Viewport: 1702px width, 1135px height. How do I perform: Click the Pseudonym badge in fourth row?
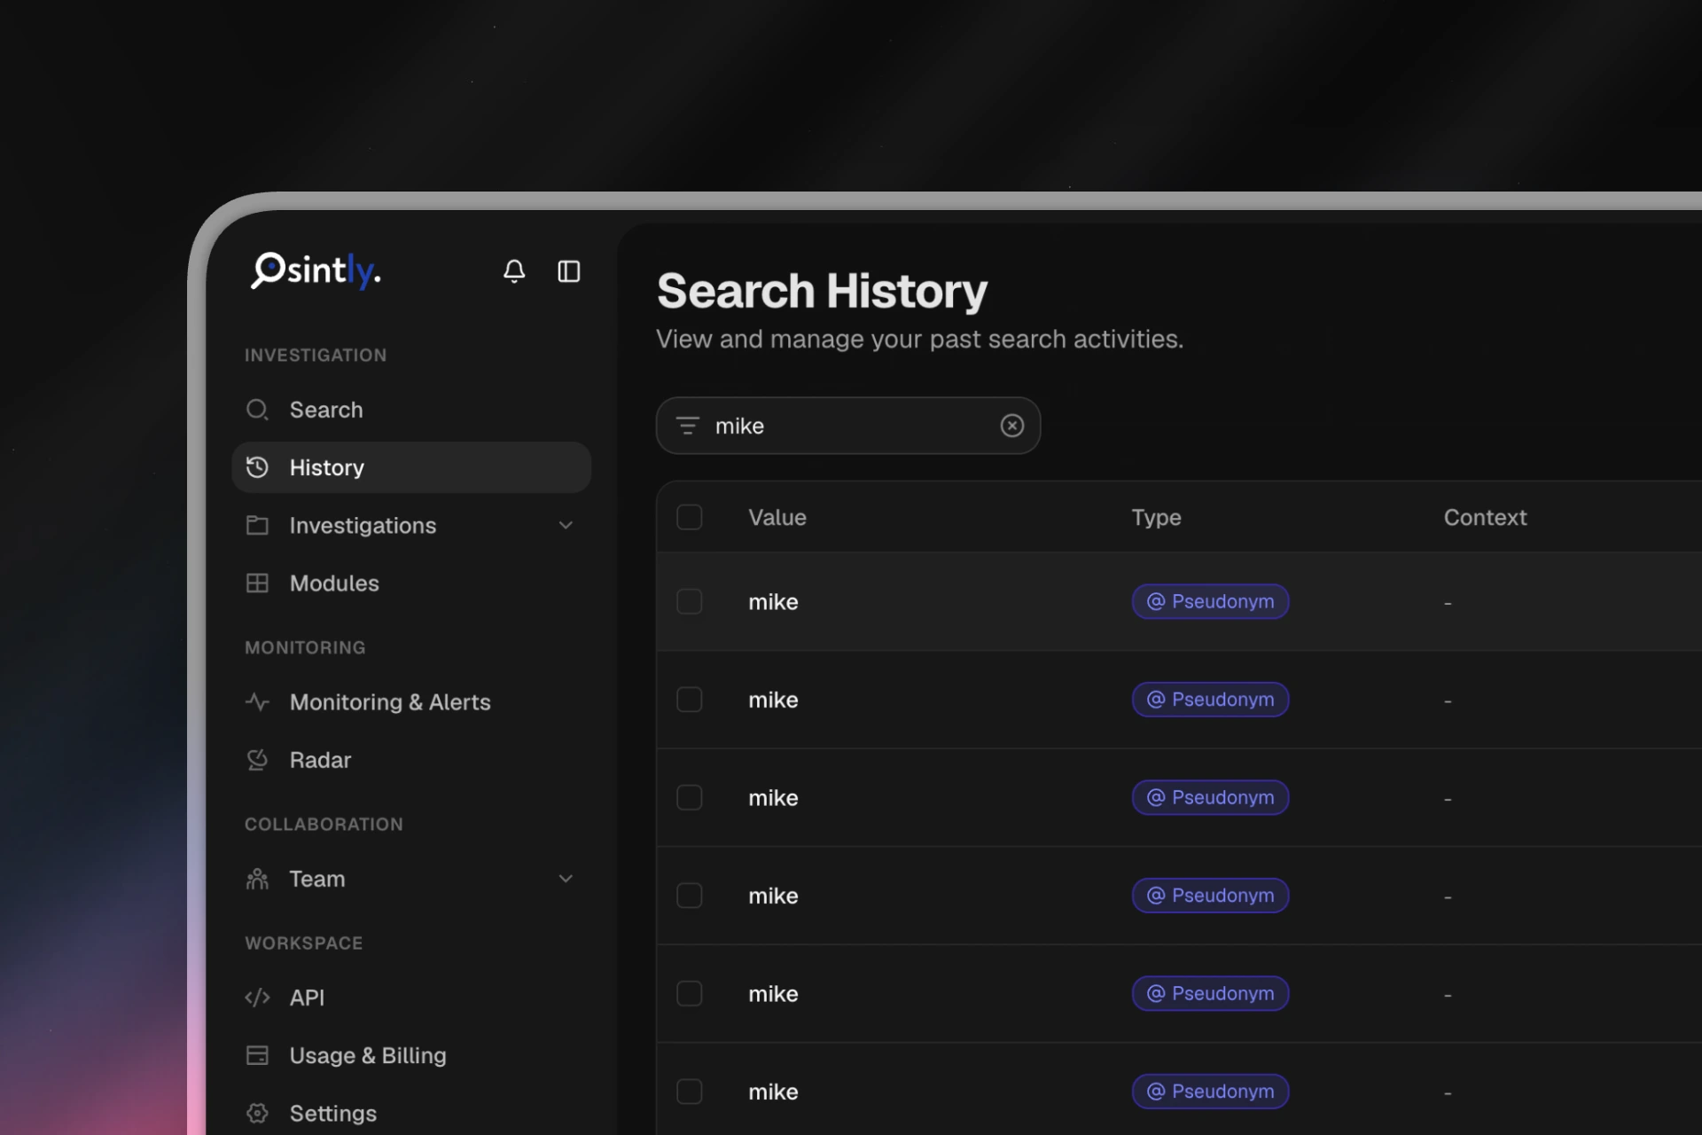[1210, 896]
